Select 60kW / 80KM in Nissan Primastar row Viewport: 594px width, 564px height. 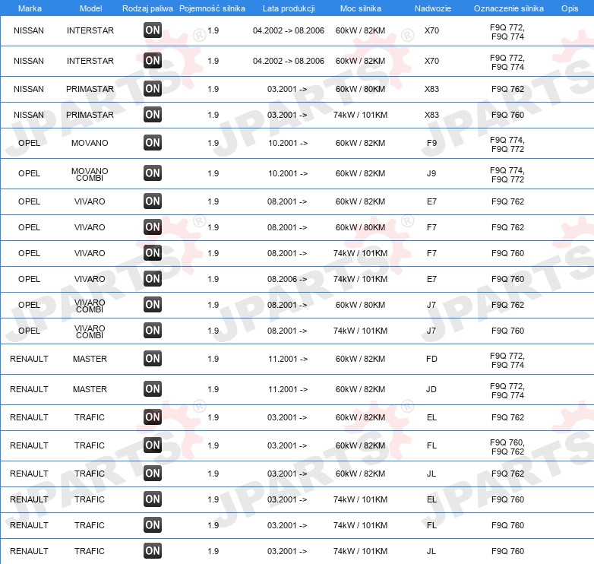360,89
